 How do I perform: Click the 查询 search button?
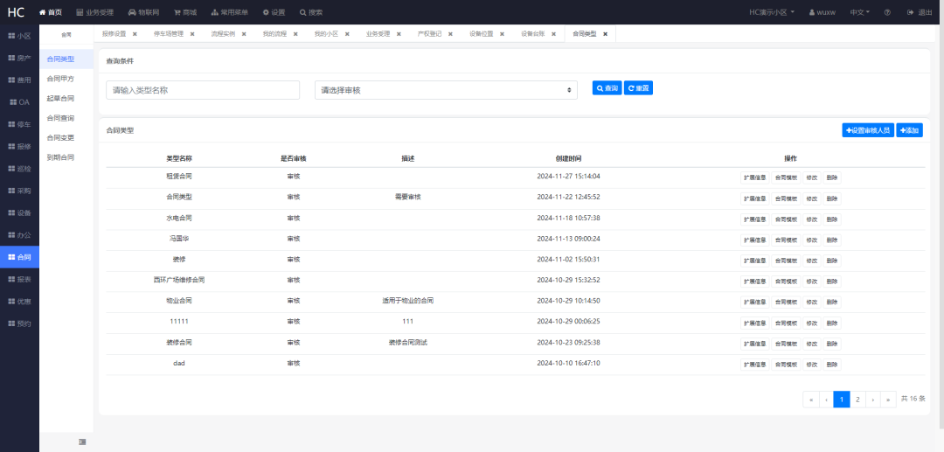[606, 88]
